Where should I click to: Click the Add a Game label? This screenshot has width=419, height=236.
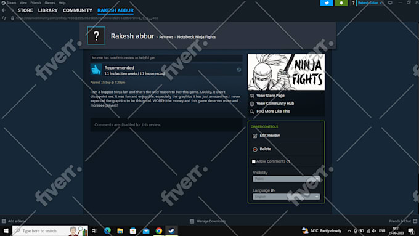17,221
